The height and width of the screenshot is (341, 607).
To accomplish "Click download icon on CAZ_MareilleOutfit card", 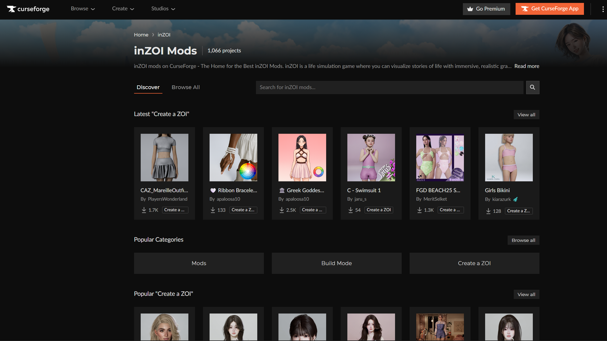I will (144, 210).
